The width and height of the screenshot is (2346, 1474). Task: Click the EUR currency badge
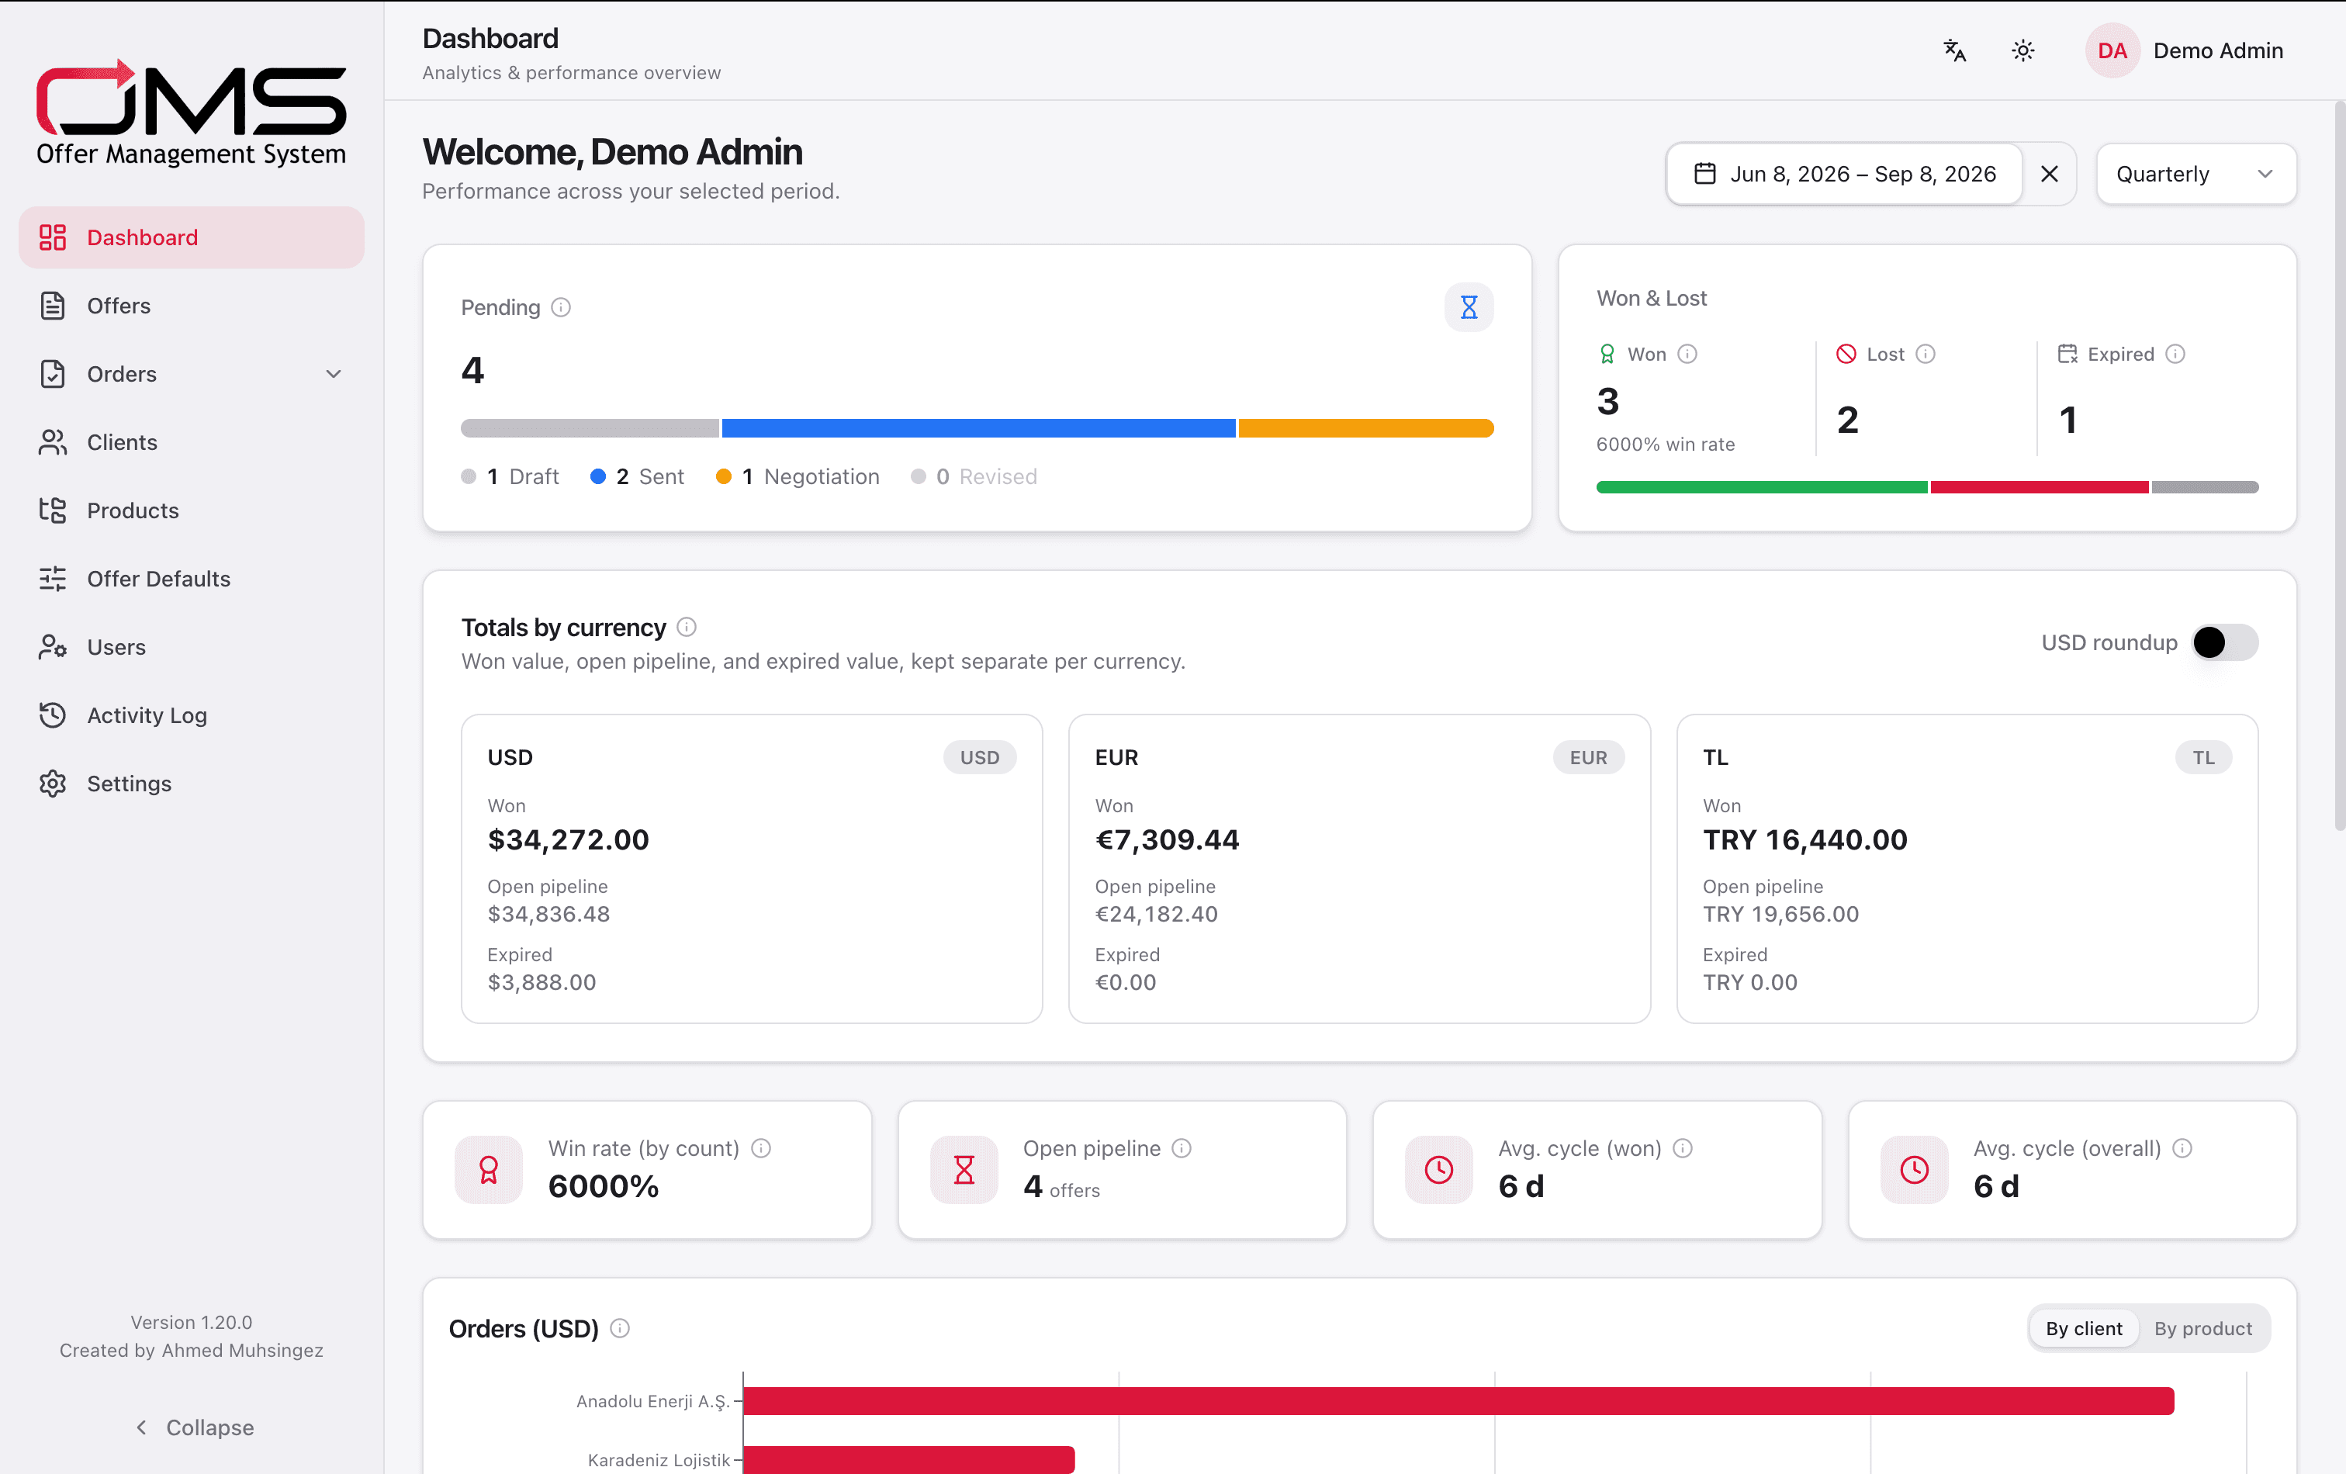point(1589,757)
